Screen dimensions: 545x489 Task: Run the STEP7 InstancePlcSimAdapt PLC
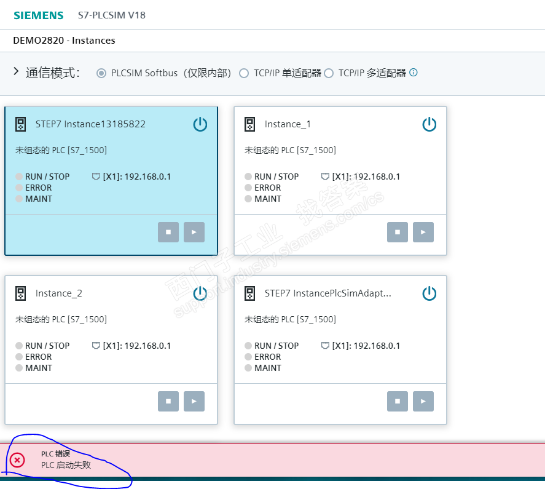[423, 401]
